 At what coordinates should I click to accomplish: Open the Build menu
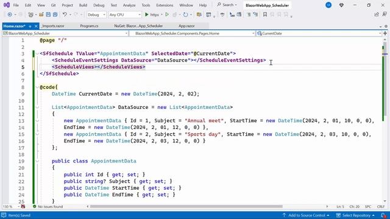(x=83, y=5)
